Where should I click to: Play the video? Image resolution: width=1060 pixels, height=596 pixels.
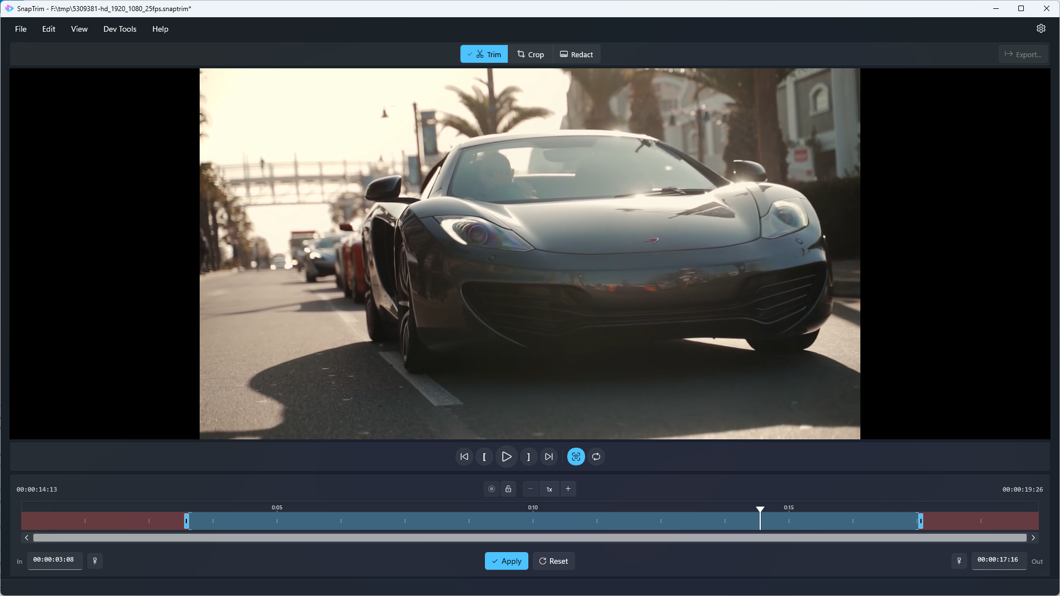click(506, 457)
